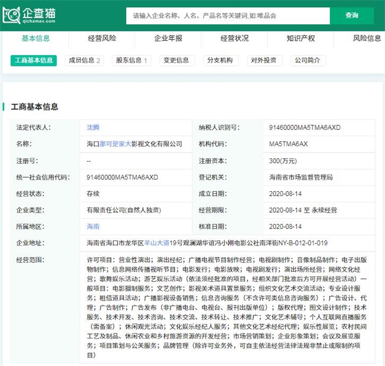Screen dimensions: 385x366
Task: Click the 登记机关 label
Action: (x=213, y=177)
